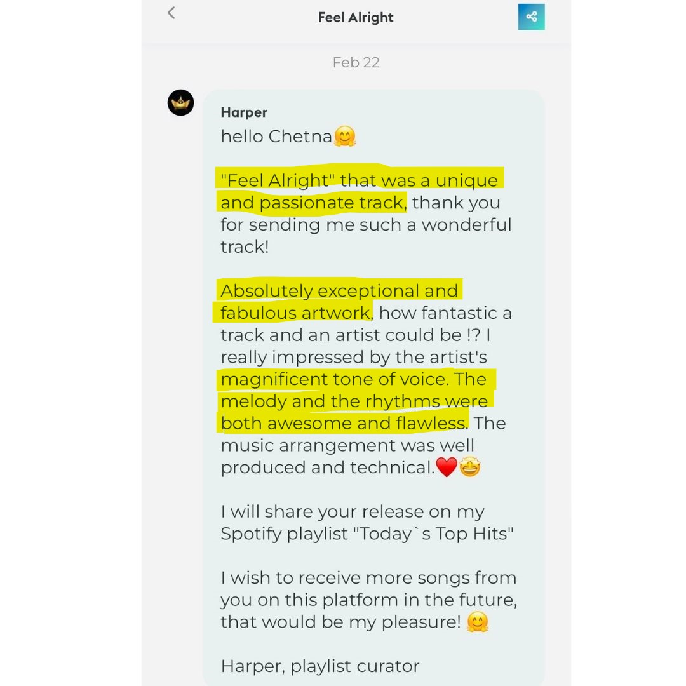Select the 'hello Chetna' greeting text
Viewport: 686px width, 686px height.
[276, 137]
